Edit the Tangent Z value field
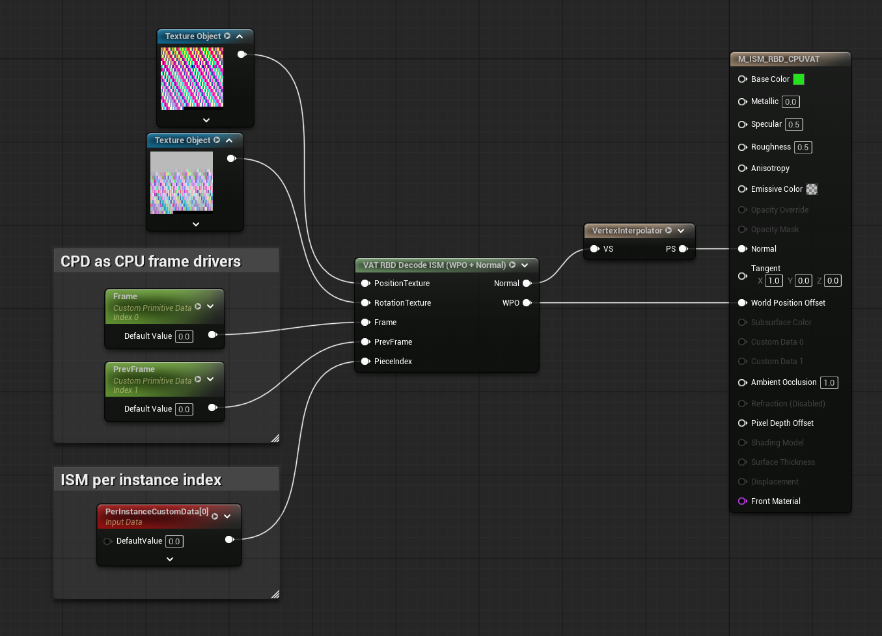882x636 pixels. (833, 281)
